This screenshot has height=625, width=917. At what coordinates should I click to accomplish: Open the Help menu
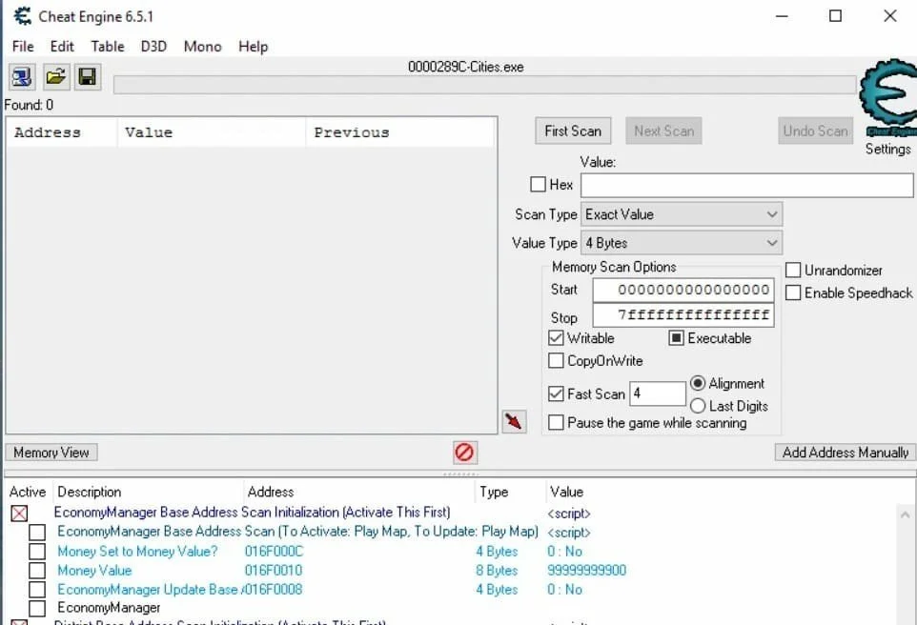click(254, 46)
